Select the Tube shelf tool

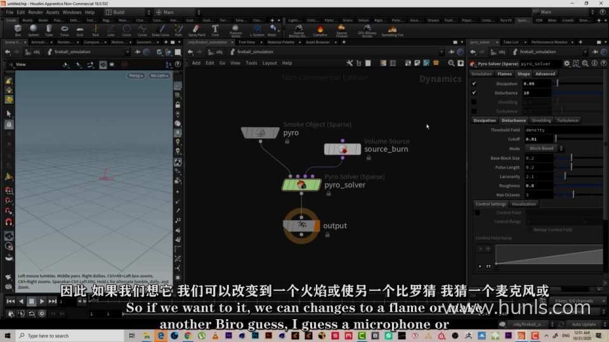(x=49, y=30)
